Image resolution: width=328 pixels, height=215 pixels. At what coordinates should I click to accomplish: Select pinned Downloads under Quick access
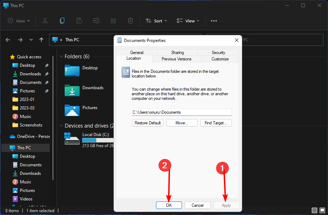pos(27,74)
